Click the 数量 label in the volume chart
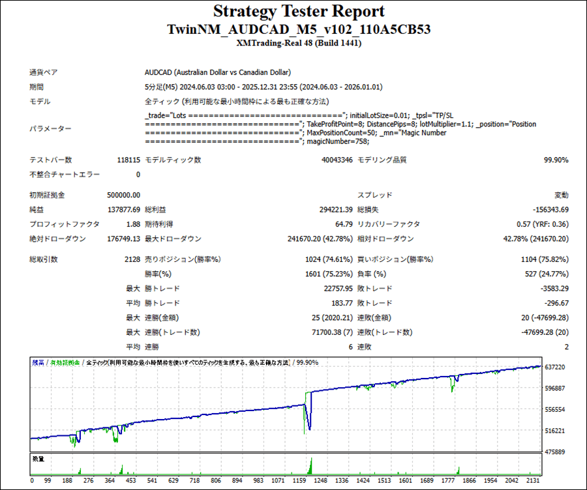Screen dimensions: 587x490 coord(38,459)
